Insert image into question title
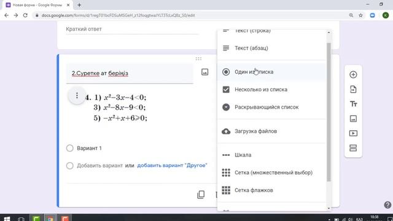Viewport: 393px width, 221px height. 204,72
